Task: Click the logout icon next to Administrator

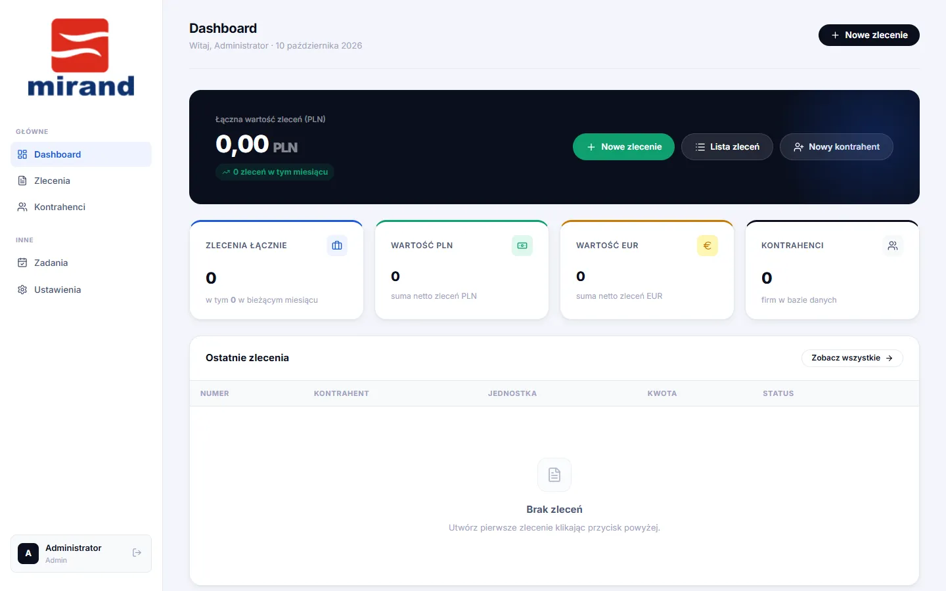Action: [x=137, y=553]
